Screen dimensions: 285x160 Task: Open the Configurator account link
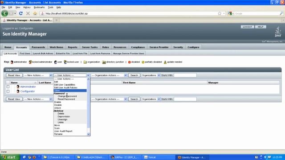tap(28, 91)
